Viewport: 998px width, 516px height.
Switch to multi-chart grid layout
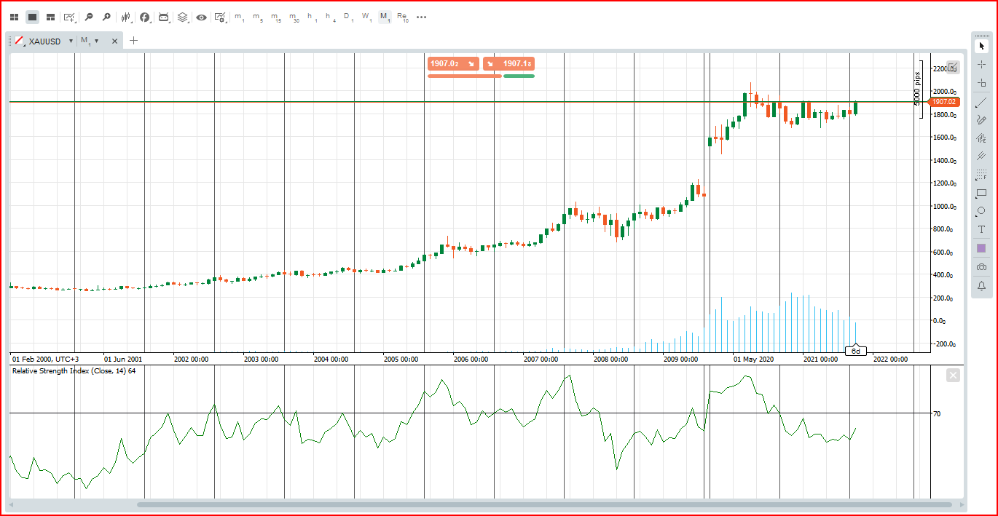[x=14, y=17]
